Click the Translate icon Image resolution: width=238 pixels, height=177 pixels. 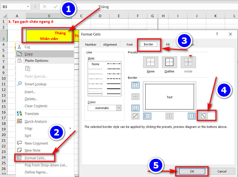[19, 114]
